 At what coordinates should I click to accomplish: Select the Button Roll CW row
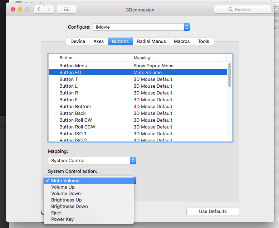pyautogui.click(x=138, y=120)
